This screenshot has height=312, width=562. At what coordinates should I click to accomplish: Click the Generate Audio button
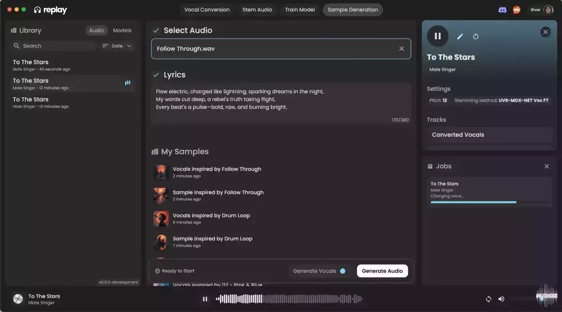(382, 271)
